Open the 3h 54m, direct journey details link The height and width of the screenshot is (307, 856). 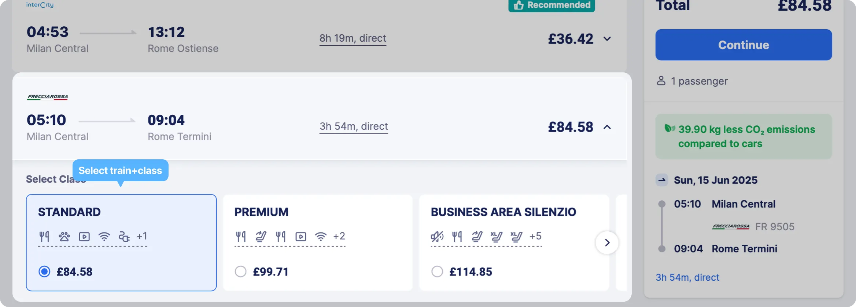tap(354, 126)
